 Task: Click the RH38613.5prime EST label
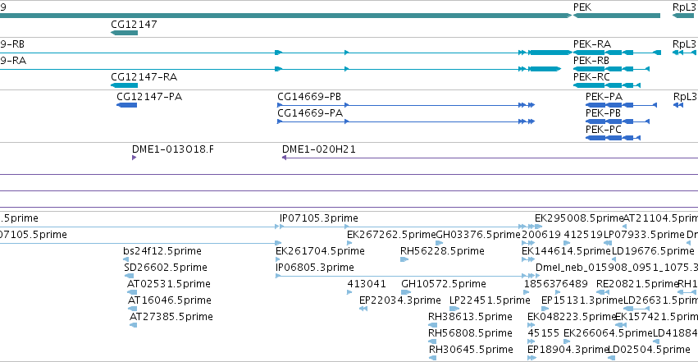[x=470, y=317]
